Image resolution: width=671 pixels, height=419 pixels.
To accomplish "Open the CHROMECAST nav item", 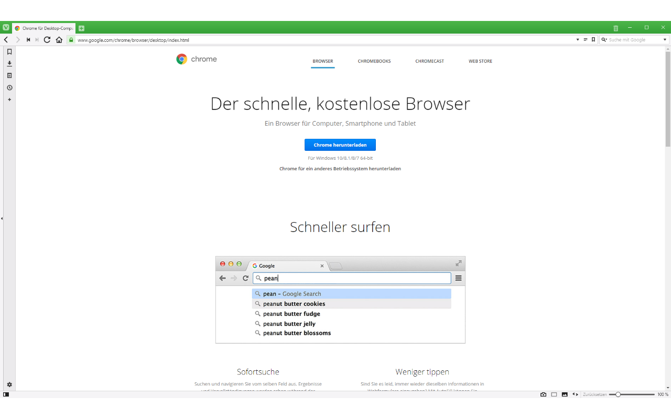I will point(430,61).
